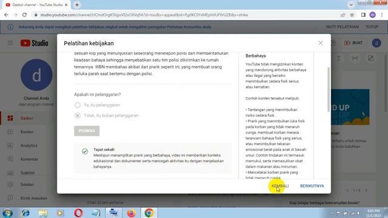The image size is (388, 218).
Task: Click the PERIKSA button
Action: (87, 131)
